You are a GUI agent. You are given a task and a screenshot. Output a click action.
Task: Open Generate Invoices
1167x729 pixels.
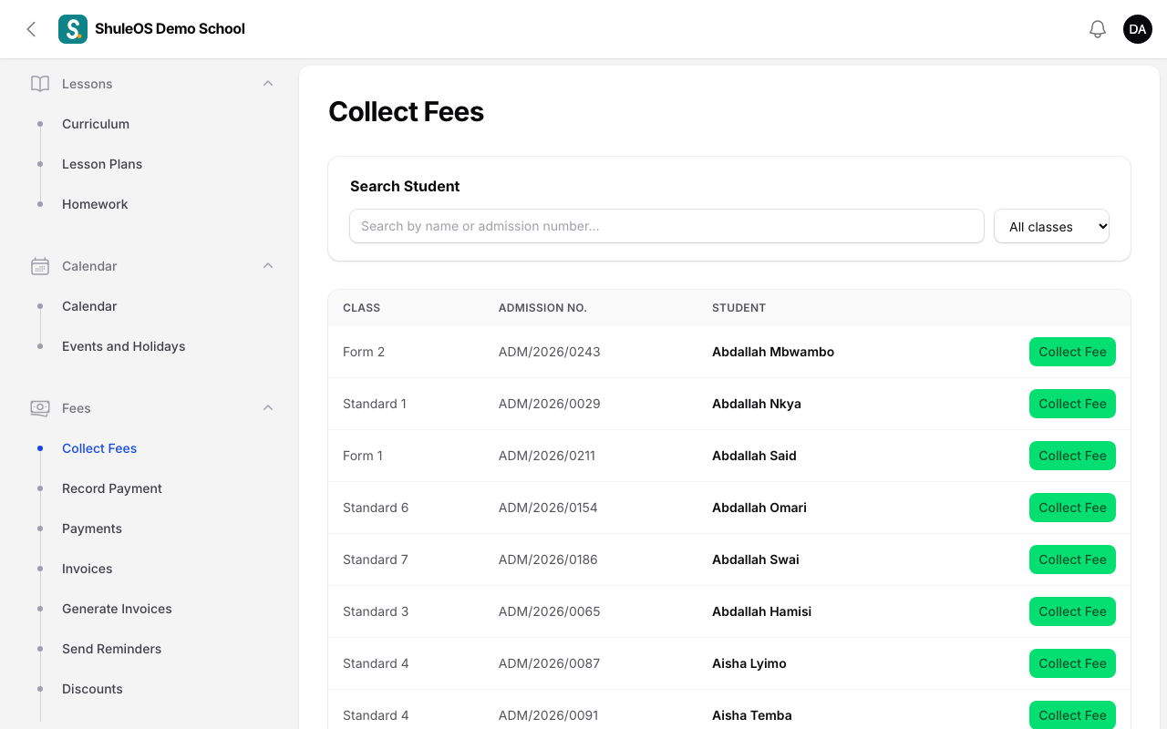point(117,609)
